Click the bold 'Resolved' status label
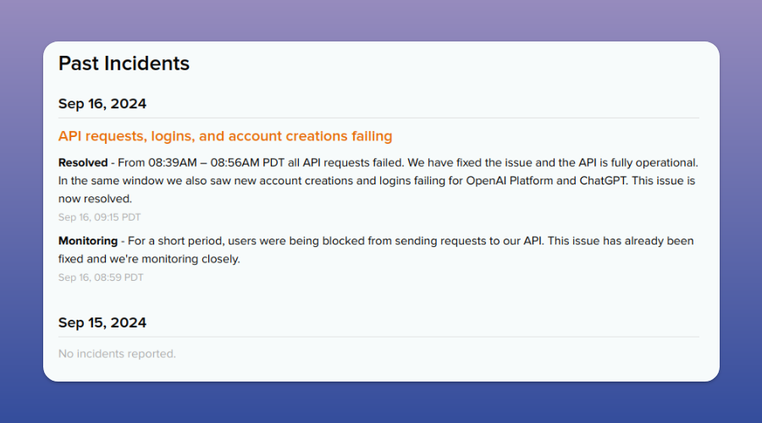The width and height of the screenshot is (762, 423). (x=83, y=162)
